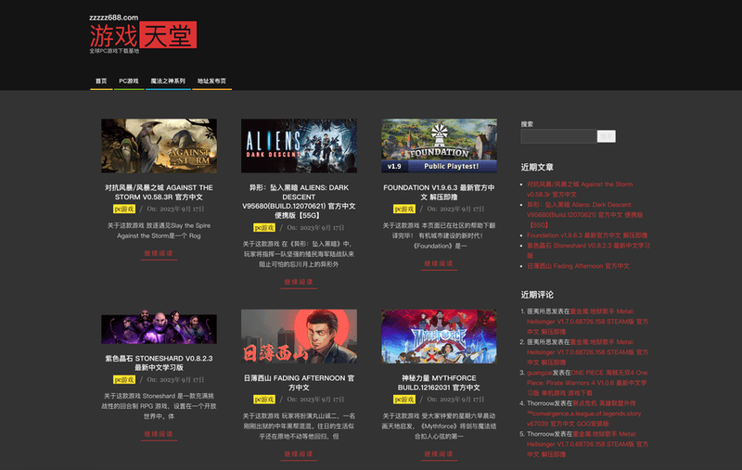Image resolution: width=742 pixels, height=470 pixels.
Task: Click the pc游戏 tag under Foundation
Action: (x=404, y=209)
